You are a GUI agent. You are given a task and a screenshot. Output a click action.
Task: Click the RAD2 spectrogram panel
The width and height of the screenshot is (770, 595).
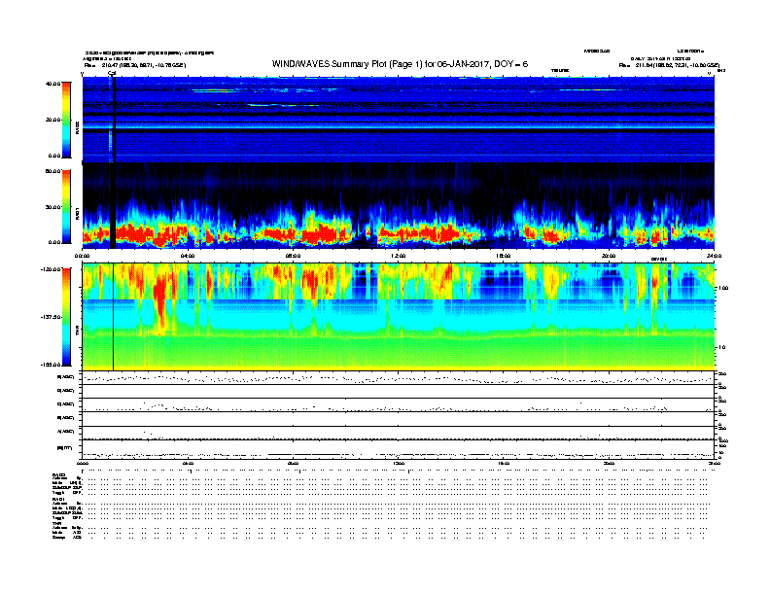point(399,120)
